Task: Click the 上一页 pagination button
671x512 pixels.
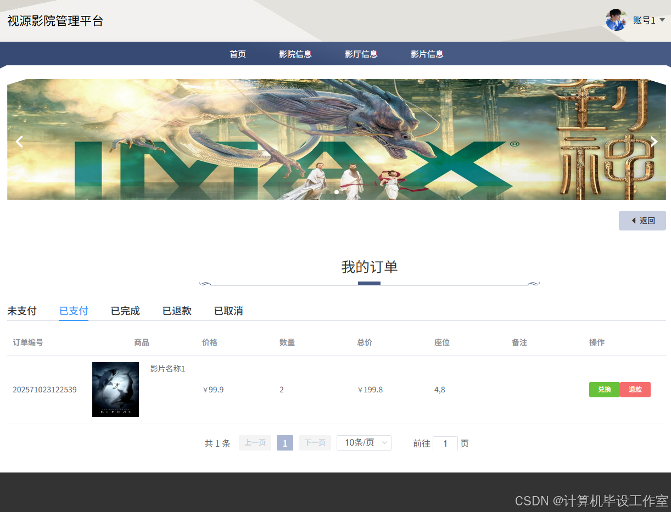Action: [x=255, y=443]
